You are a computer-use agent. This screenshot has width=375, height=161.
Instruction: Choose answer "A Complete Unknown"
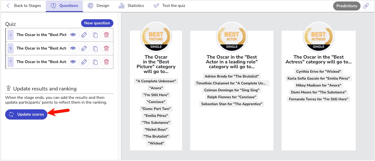[156, 81]
